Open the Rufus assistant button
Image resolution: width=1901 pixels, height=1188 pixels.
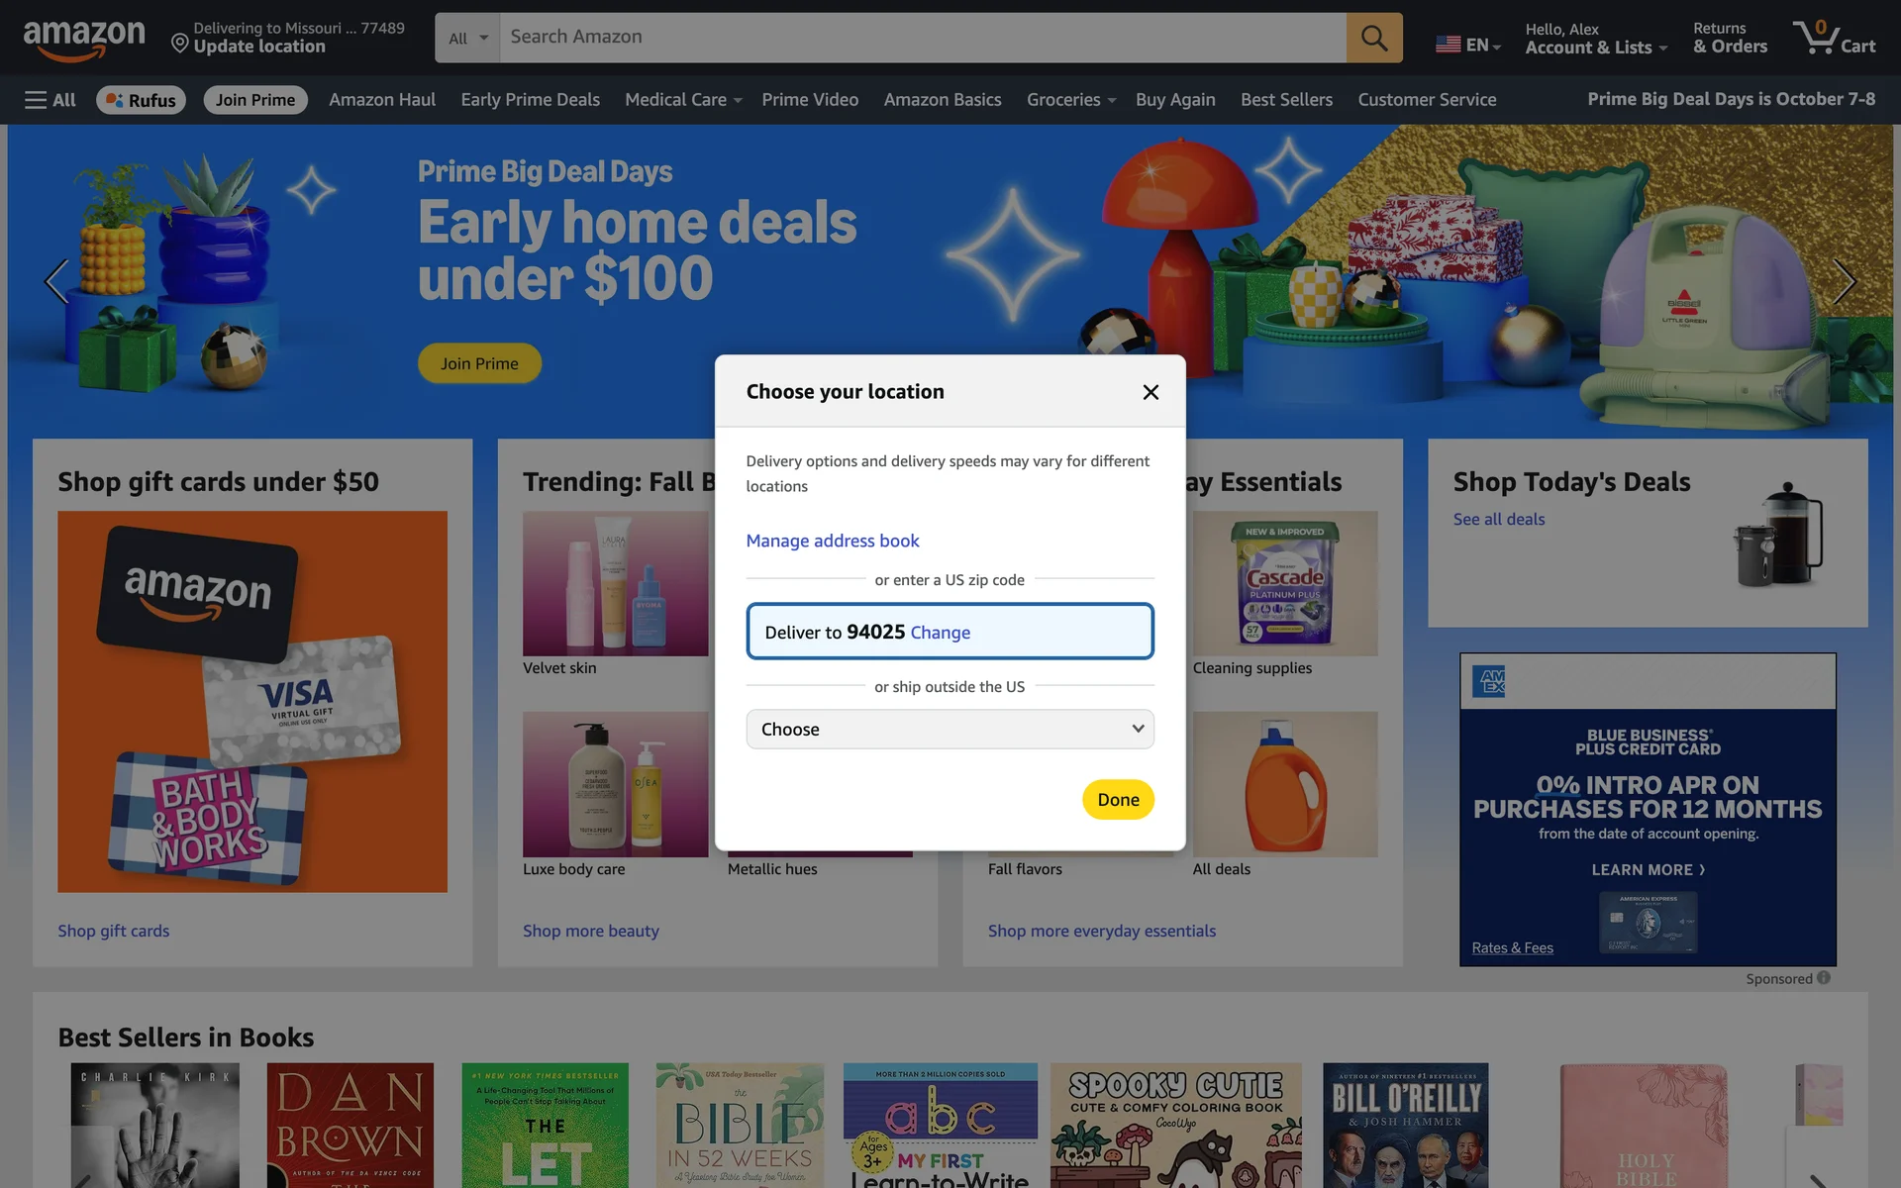click(x=141, y=100)
